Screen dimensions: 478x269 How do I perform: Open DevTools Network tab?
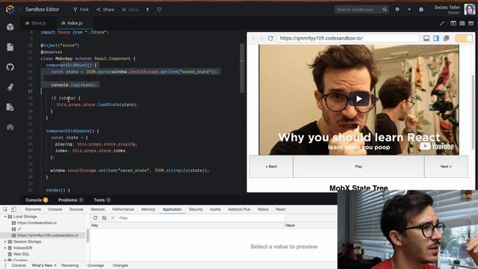(x=98, y=209)
